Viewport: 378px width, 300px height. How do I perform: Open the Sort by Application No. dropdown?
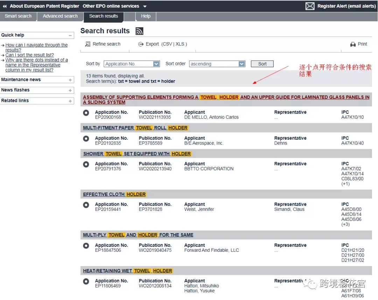pyautogui.click(x=132, y=64)
